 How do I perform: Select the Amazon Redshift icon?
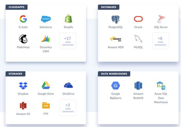(138, 86)
